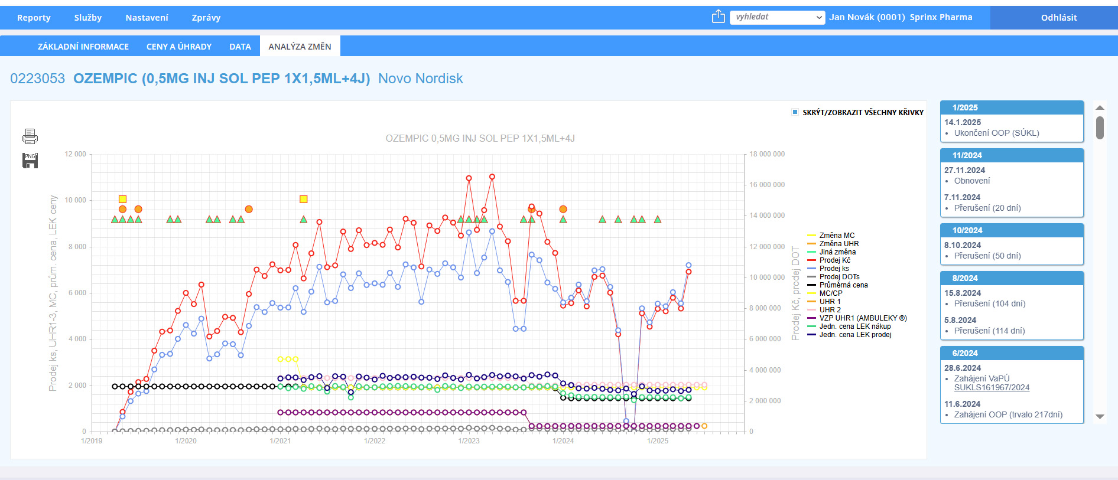This screenshot has width=1118, height=480.
Task: Open the Reporty menu
Action: point(34,18)
